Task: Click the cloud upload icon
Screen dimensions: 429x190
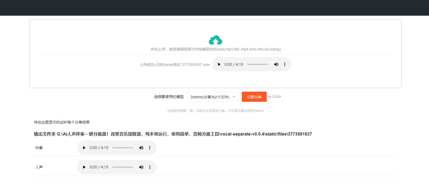Action: (x=216, y=40)
